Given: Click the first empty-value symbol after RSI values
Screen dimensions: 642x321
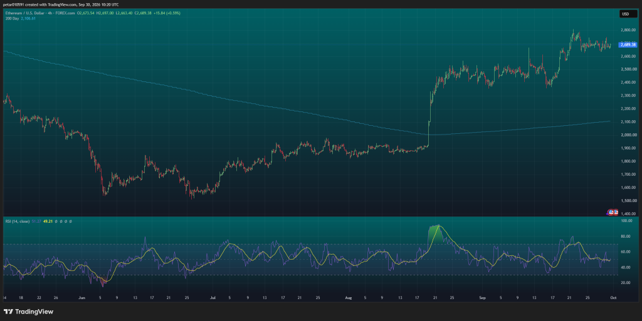Looking at the screenshot, I should click(56, 222).
